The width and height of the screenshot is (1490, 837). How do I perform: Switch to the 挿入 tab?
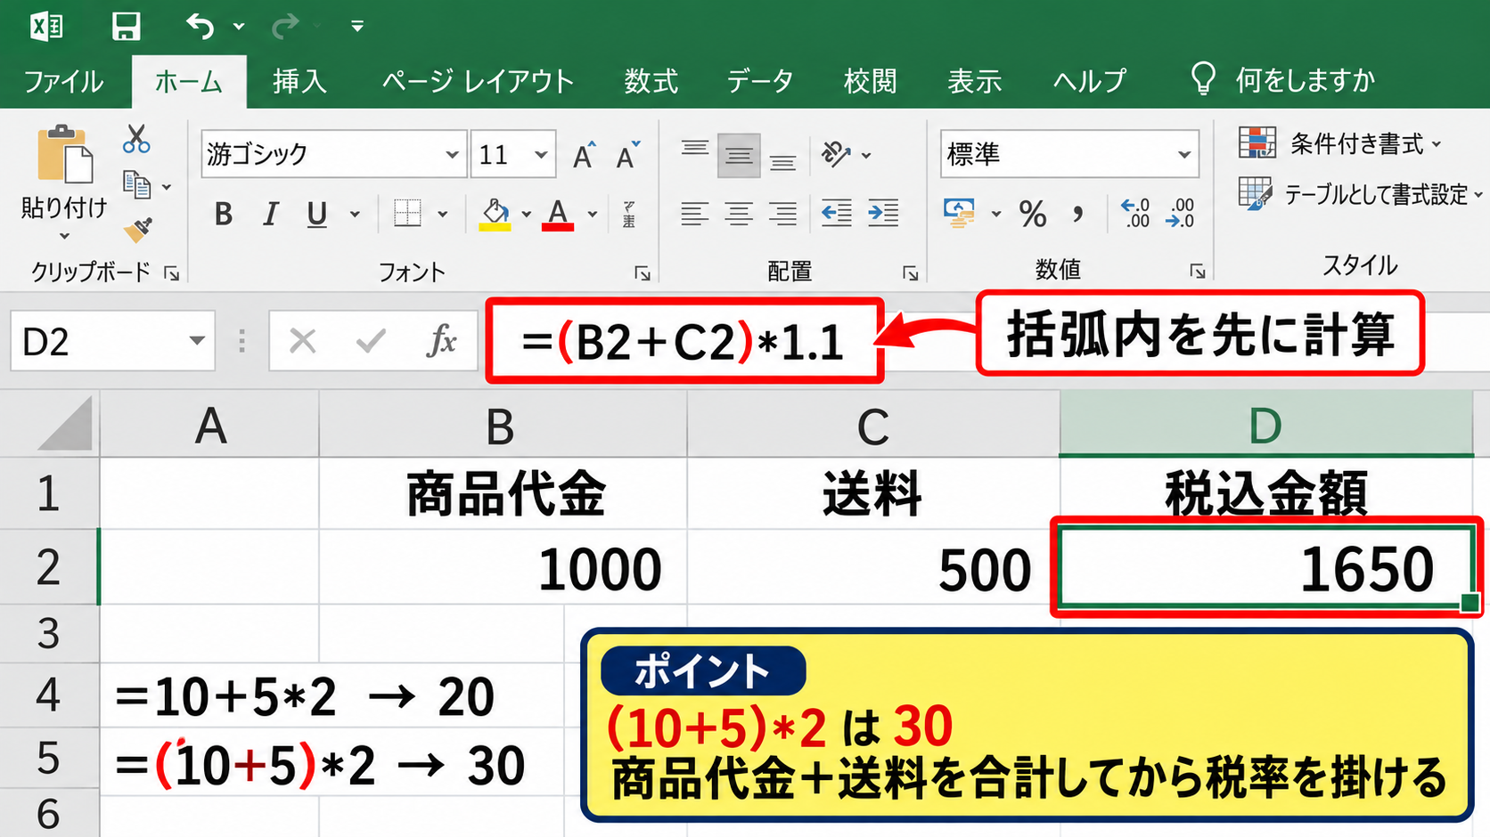[299, 82]
